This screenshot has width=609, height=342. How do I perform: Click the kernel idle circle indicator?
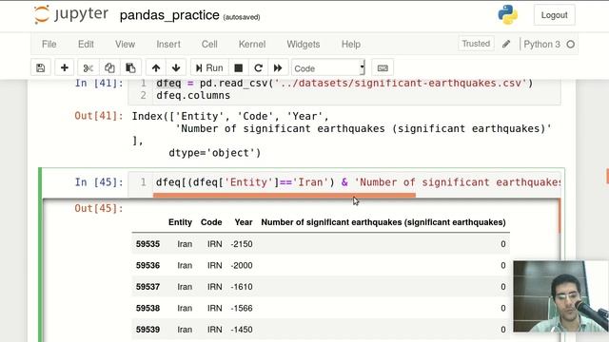pos(571,45)
